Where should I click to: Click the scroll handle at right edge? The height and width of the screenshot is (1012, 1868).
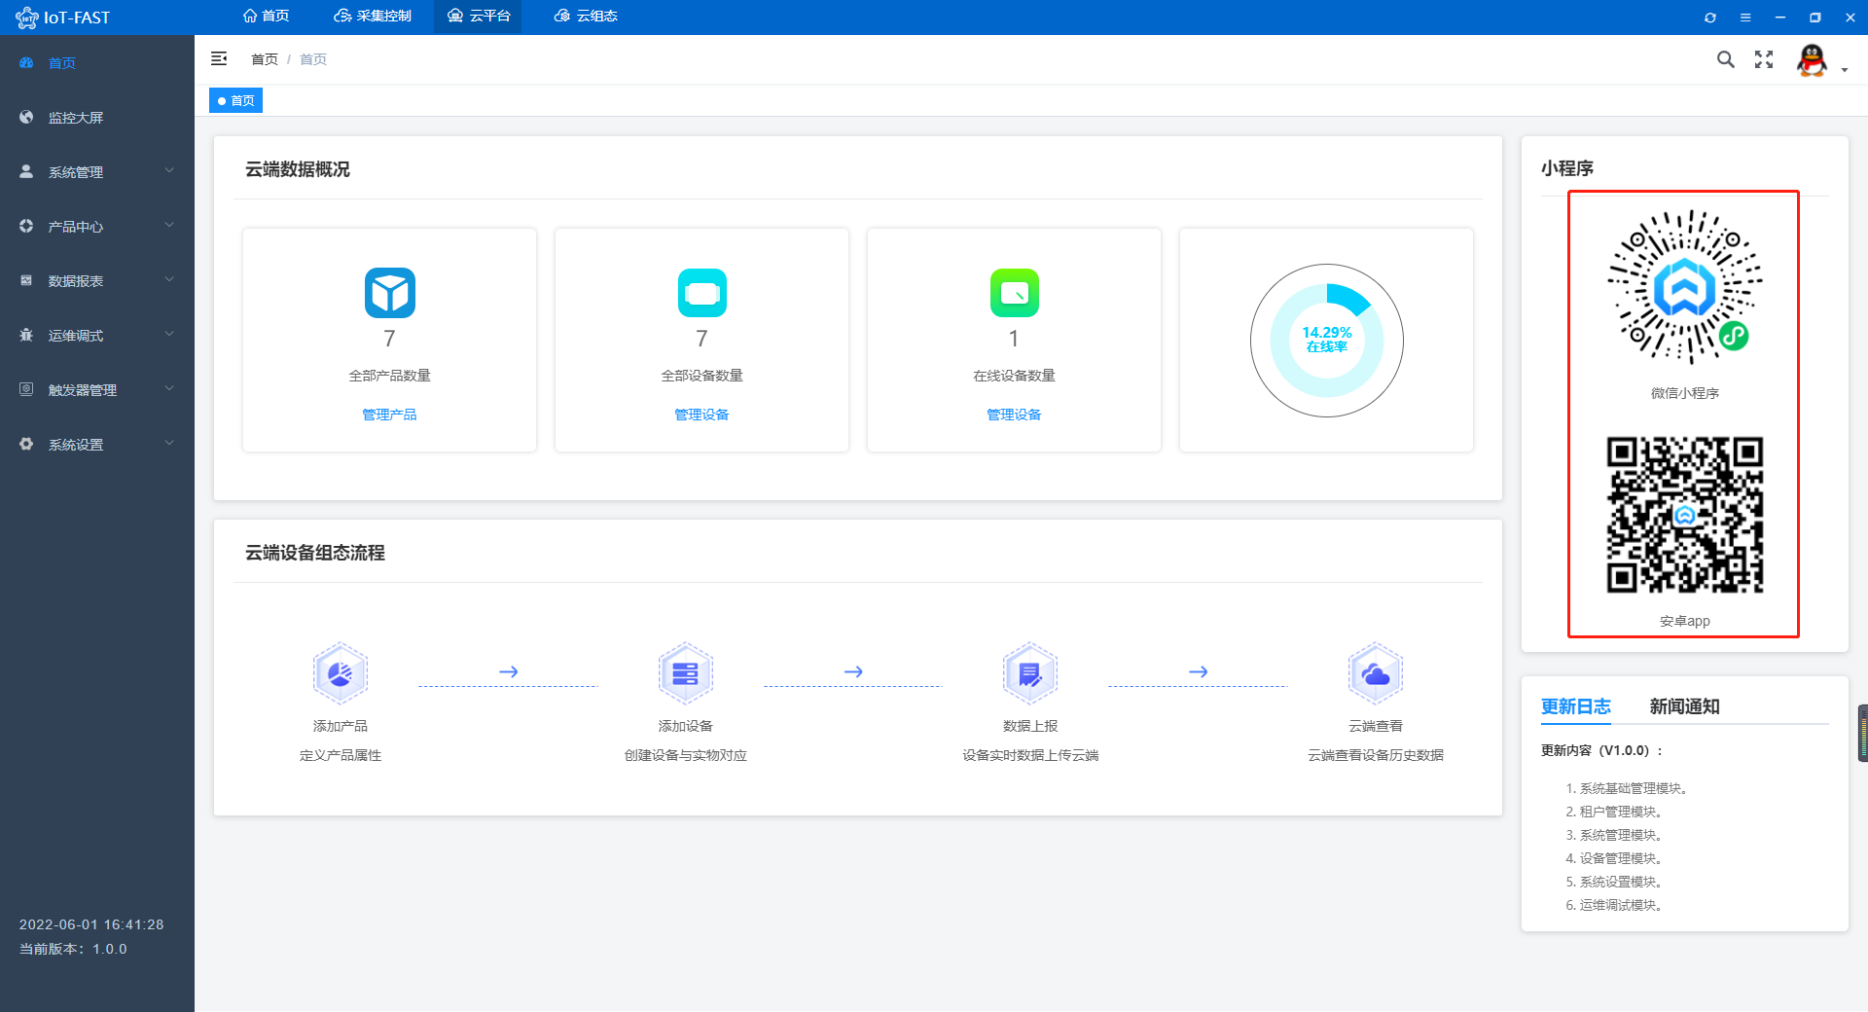1863,733
